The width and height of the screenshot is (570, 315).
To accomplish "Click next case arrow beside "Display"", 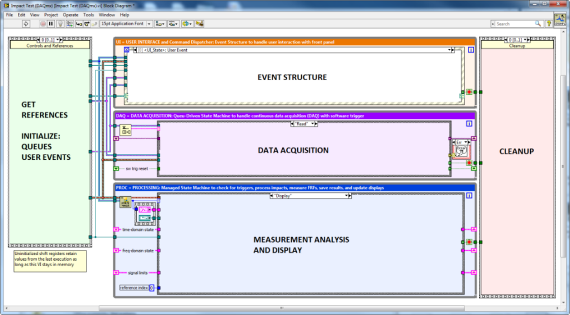I will (x=350, y=196).
